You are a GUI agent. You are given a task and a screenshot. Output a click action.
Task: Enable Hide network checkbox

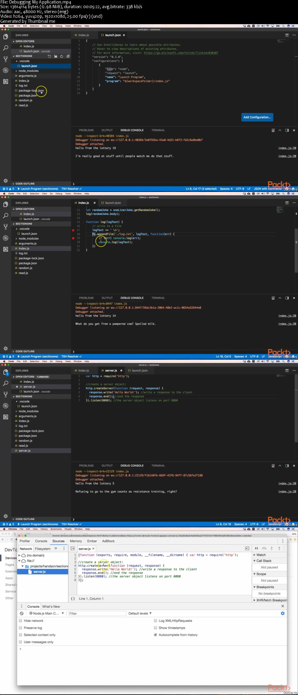click(x=21, y=621)
